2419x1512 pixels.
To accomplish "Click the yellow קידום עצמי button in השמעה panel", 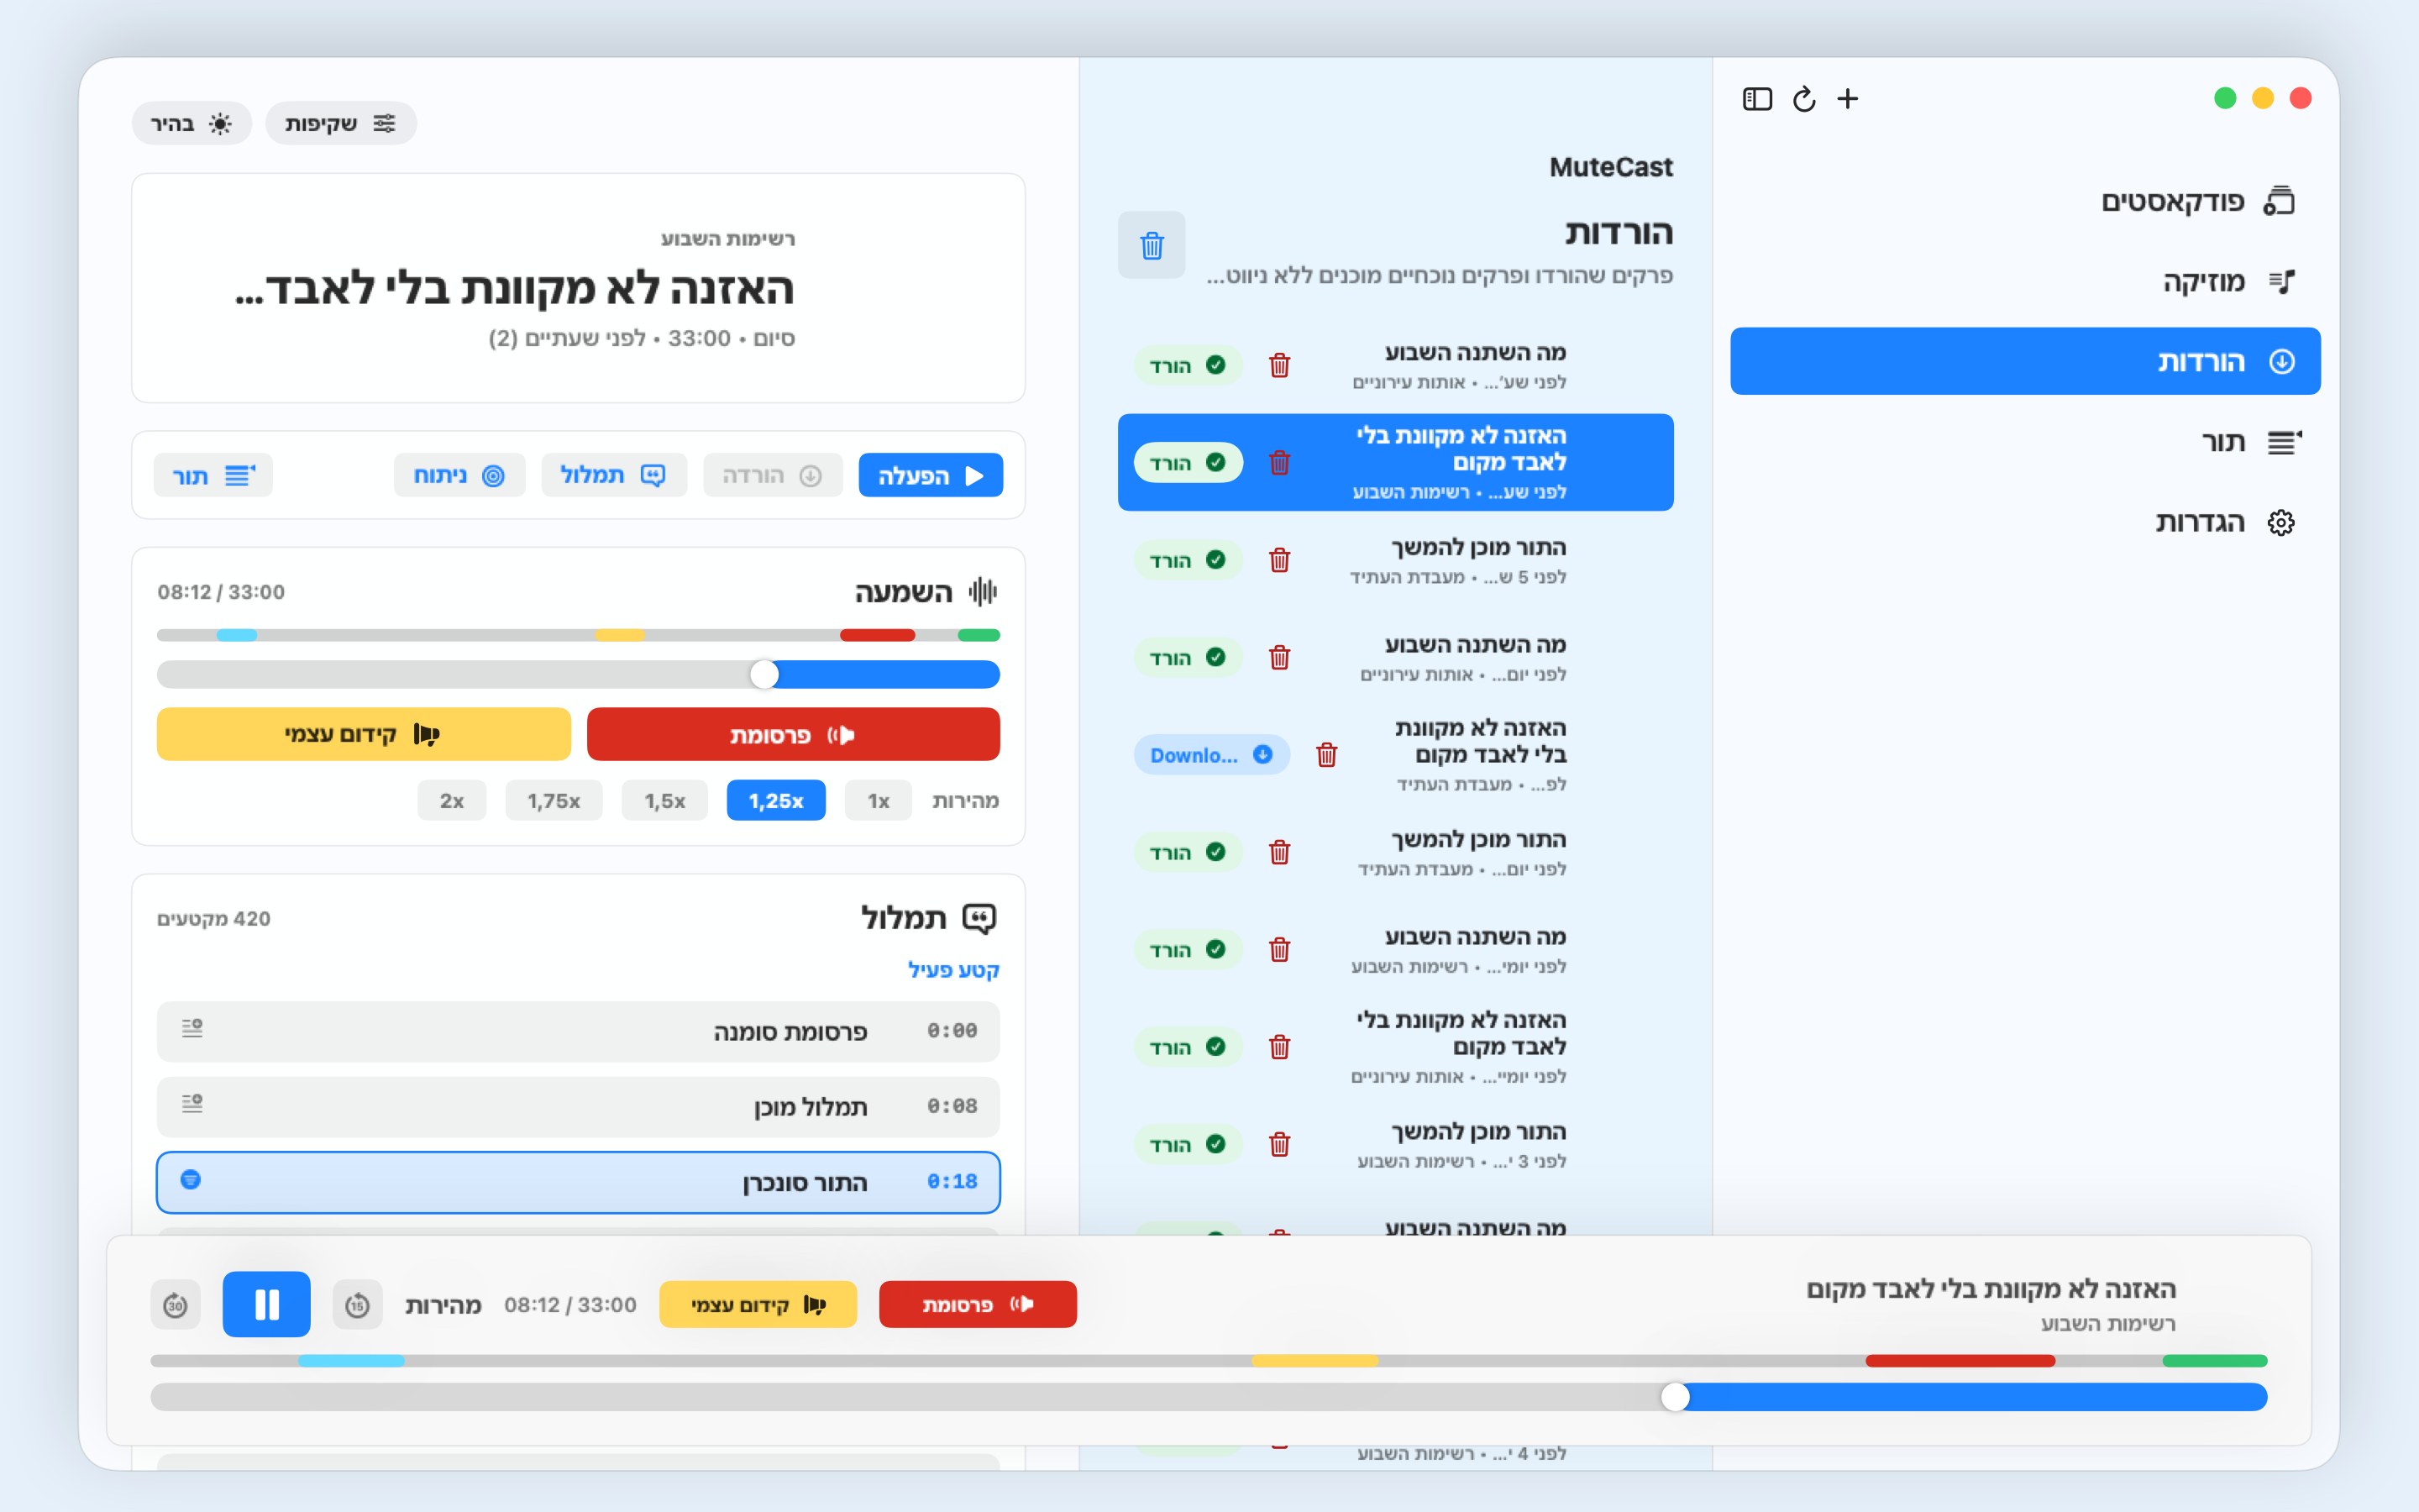I will 364,735.
